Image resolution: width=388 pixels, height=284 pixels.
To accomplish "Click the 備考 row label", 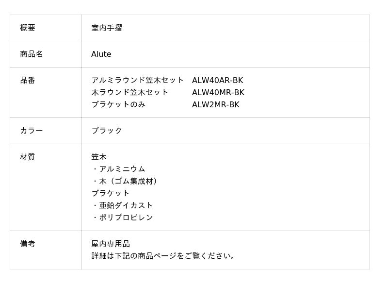I will tap(28, 244).
